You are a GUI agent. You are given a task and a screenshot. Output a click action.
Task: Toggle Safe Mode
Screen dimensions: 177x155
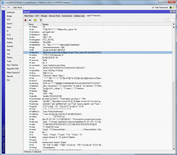tap(18, 7)
